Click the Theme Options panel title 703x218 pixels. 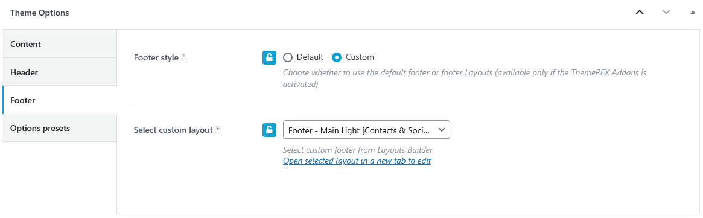(x=39, y=13)
